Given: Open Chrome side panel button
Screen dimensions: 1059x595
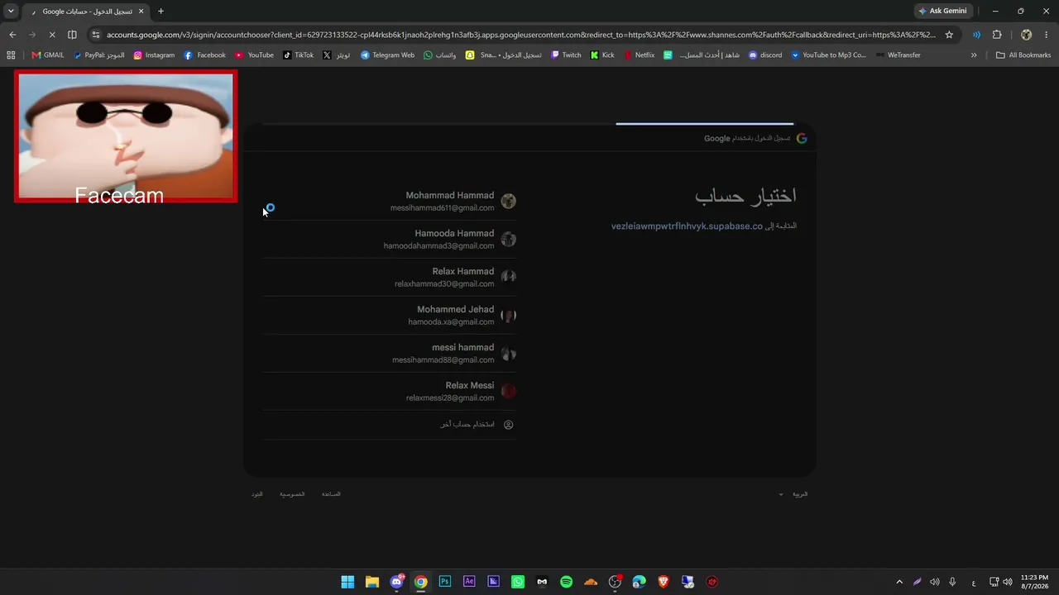Looking at the screenshot, I should 72,35.
